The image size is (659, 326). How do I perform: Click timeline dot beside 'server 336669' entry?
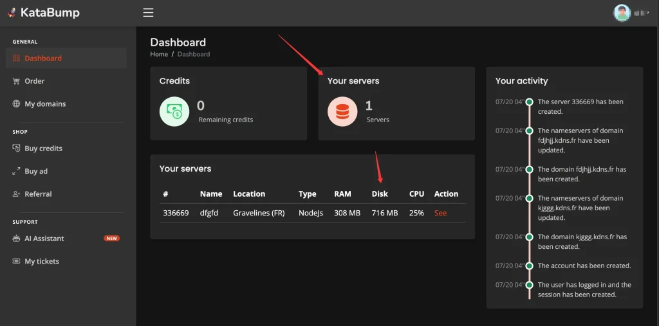click(530, 102)
